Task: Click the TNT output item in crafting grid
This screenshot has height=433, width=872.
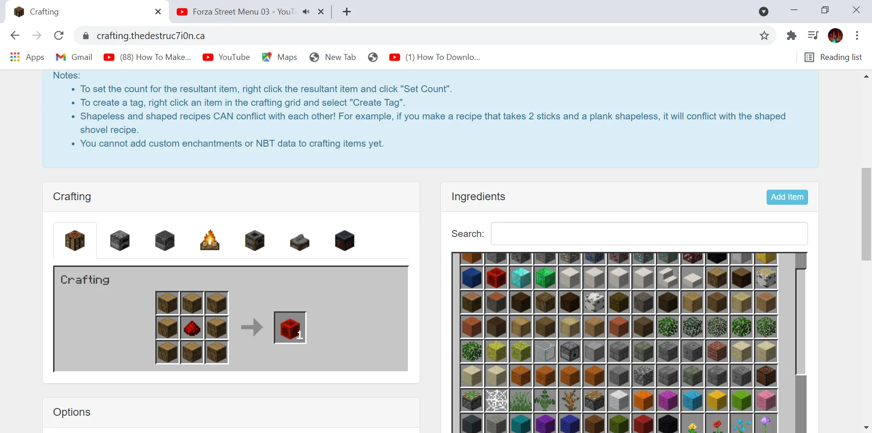Action: (x=290, y=328)
